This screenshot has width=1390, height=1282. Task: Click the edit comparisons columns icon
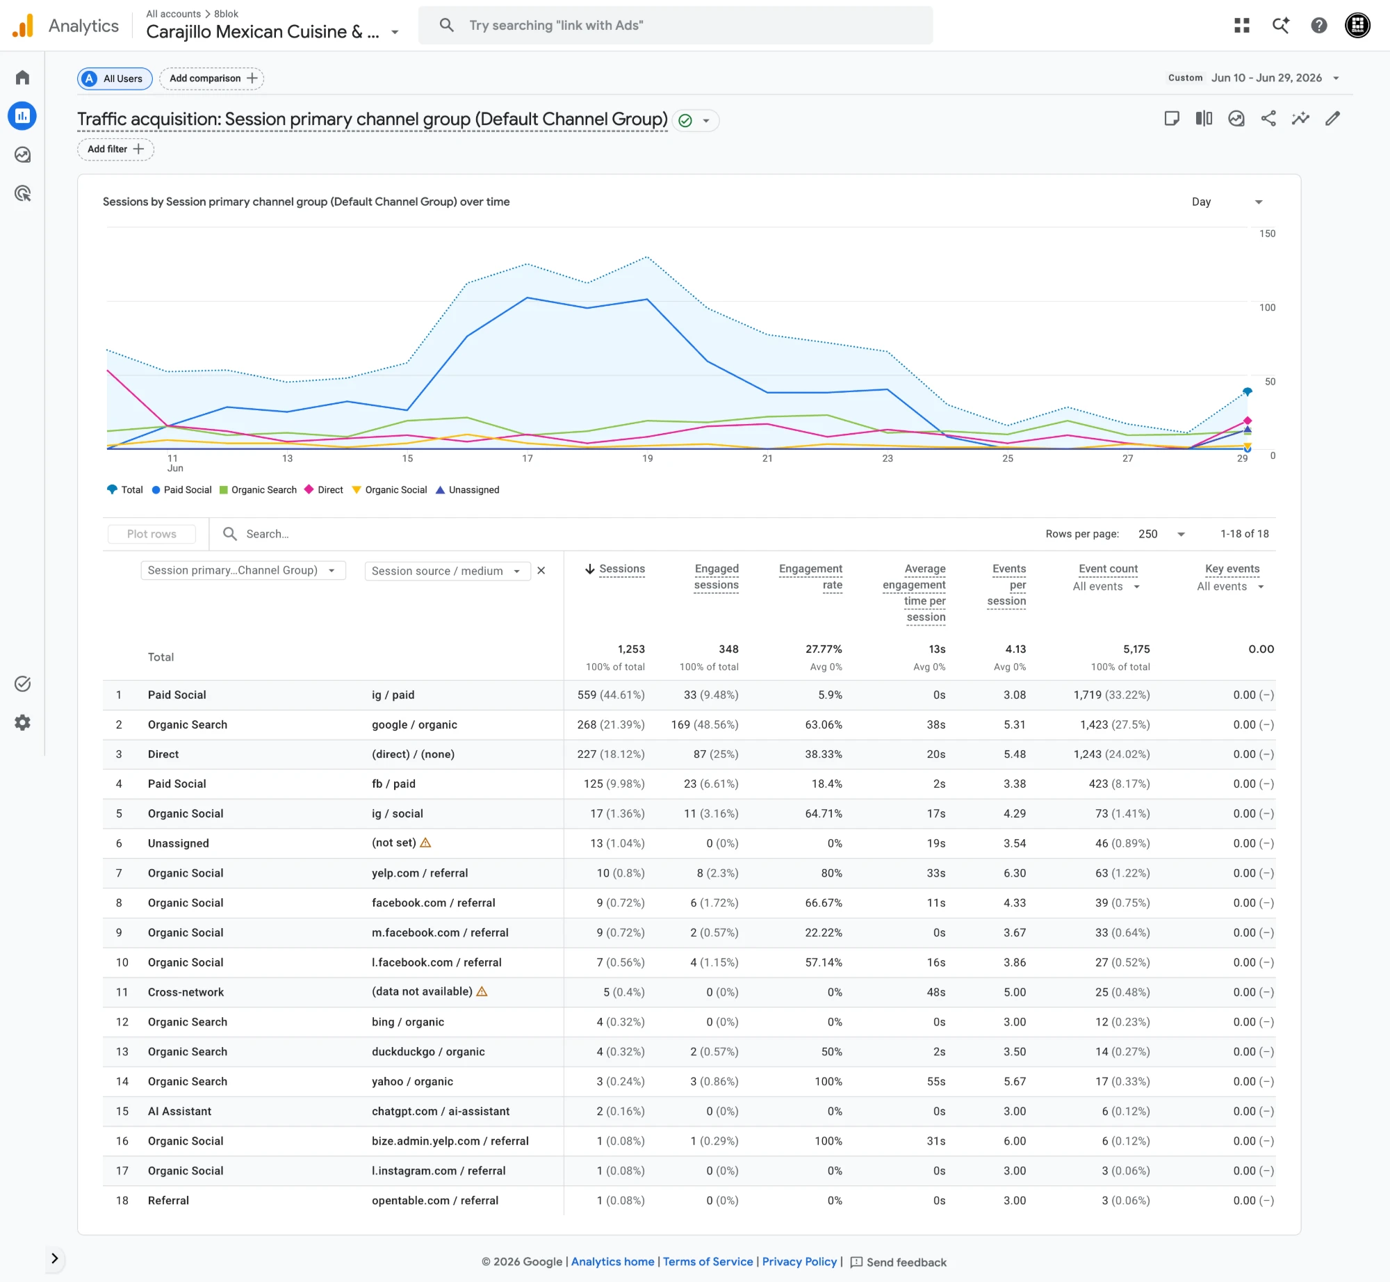pos(1204,119)
